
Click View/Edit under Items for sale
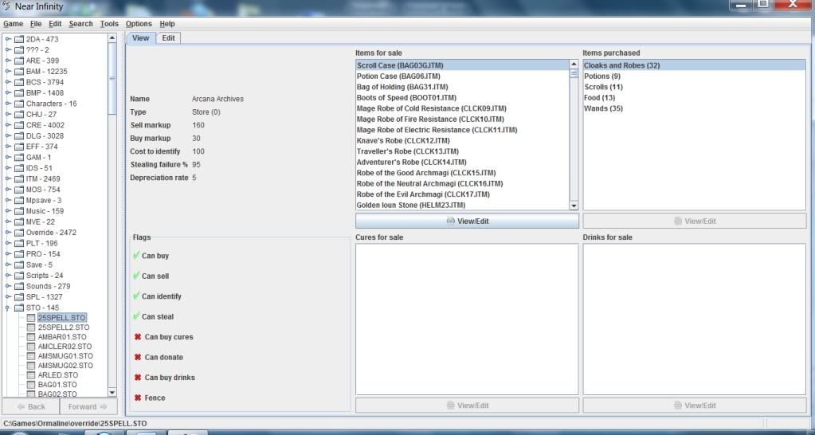[466, 221]
